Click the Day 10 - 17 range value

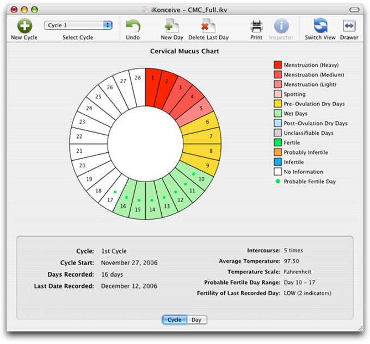pyautogui.click(x=299, y=282)
